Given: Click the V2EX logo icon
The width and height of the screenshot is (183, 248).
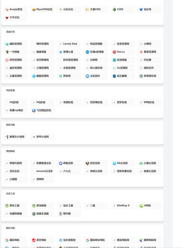Looking at the screenshot, I should point(114,10).
